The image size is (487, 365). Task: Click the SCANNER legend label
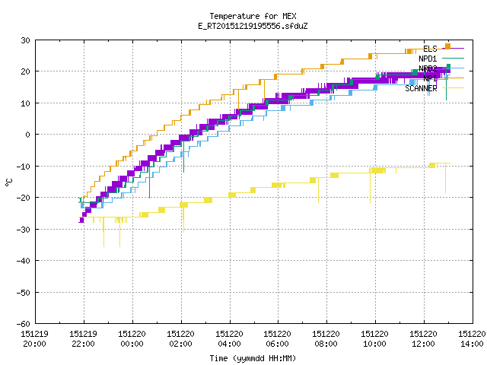pyautogui.click(x=421, y=88)
